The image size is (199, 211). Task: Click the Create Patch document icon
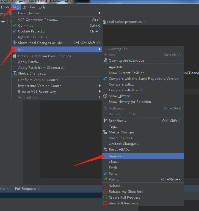(x=15, y=56)
